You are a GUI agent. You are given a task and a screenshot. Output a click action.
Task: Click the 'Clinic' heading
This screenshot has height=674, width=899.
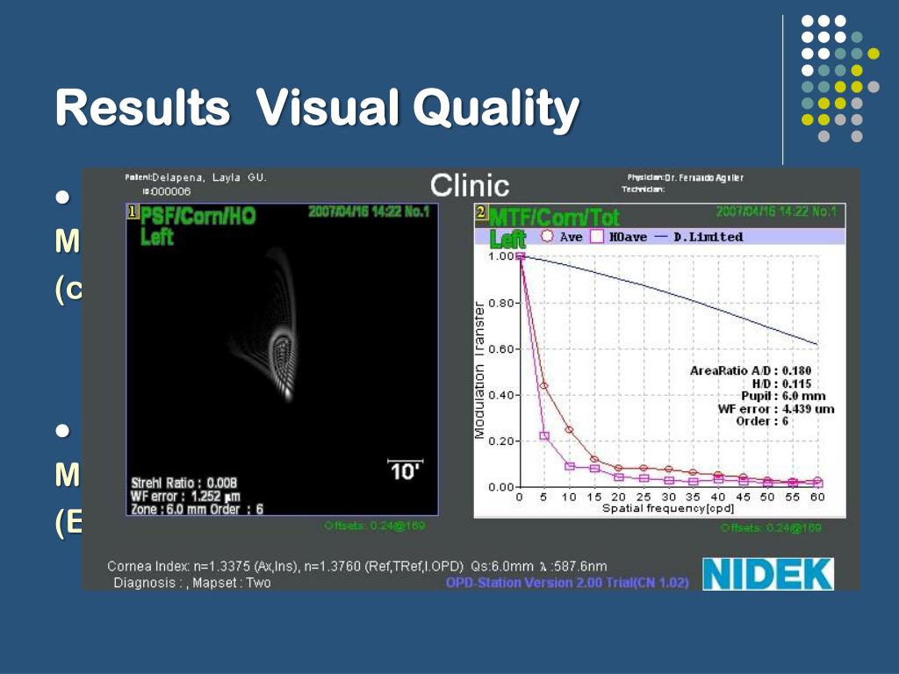click(470, 185)
